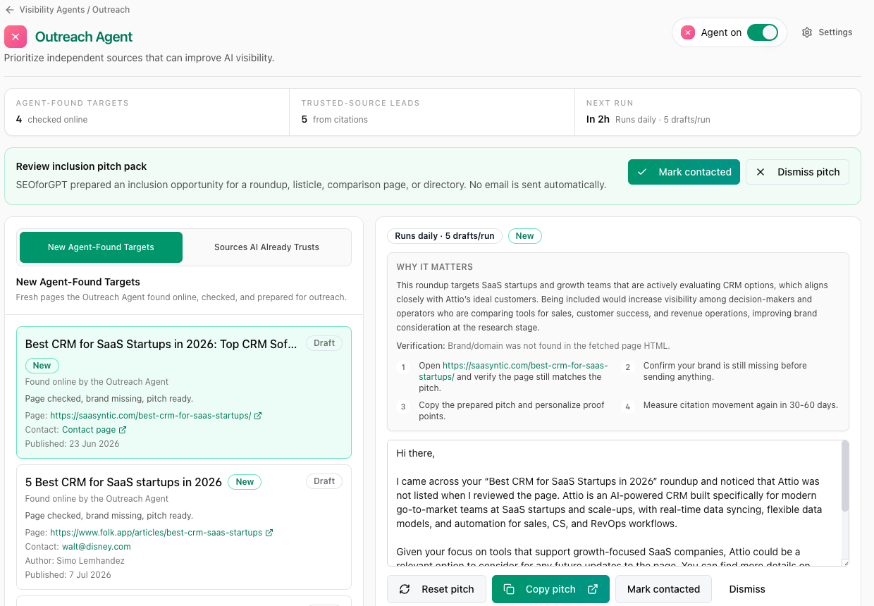Viewport: 874px width, 606px height.
Task: Click the Draft badge on 5 Best CRM card
Action: [x=324, y=481]
